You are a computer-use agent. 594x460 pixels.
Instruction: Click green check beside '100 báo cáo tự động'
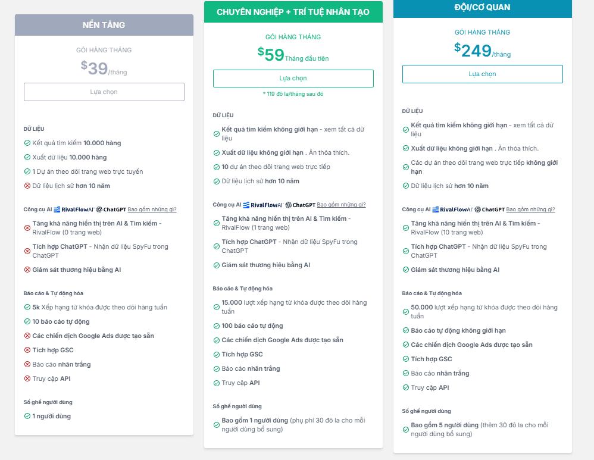pyautogui.click(x=217, y=326)
